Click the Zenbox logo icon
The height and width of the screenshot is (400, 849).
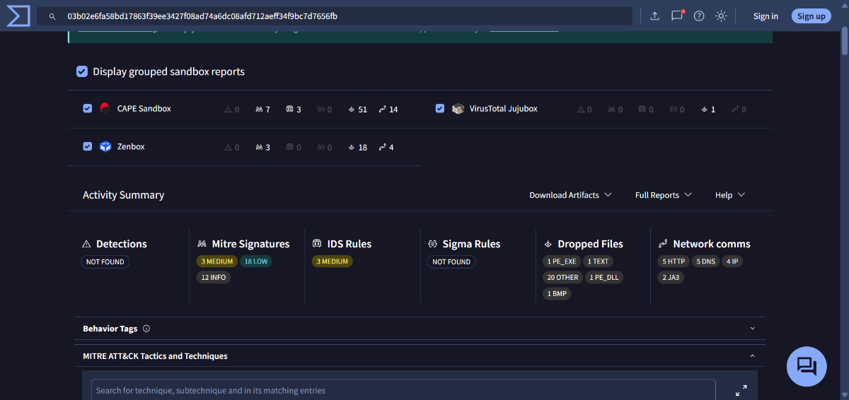coord(105,147)
